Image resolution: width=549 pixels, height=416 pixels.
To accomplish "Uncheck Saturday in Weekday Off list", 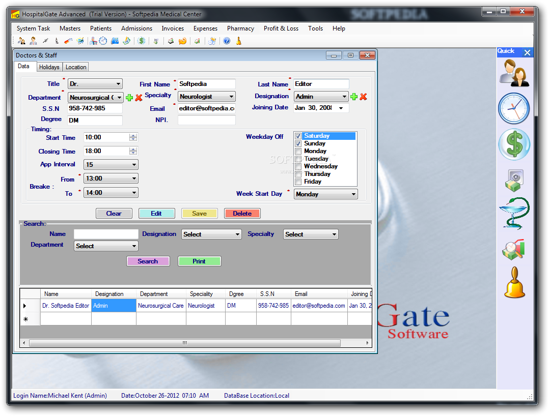I will (298, 136).
